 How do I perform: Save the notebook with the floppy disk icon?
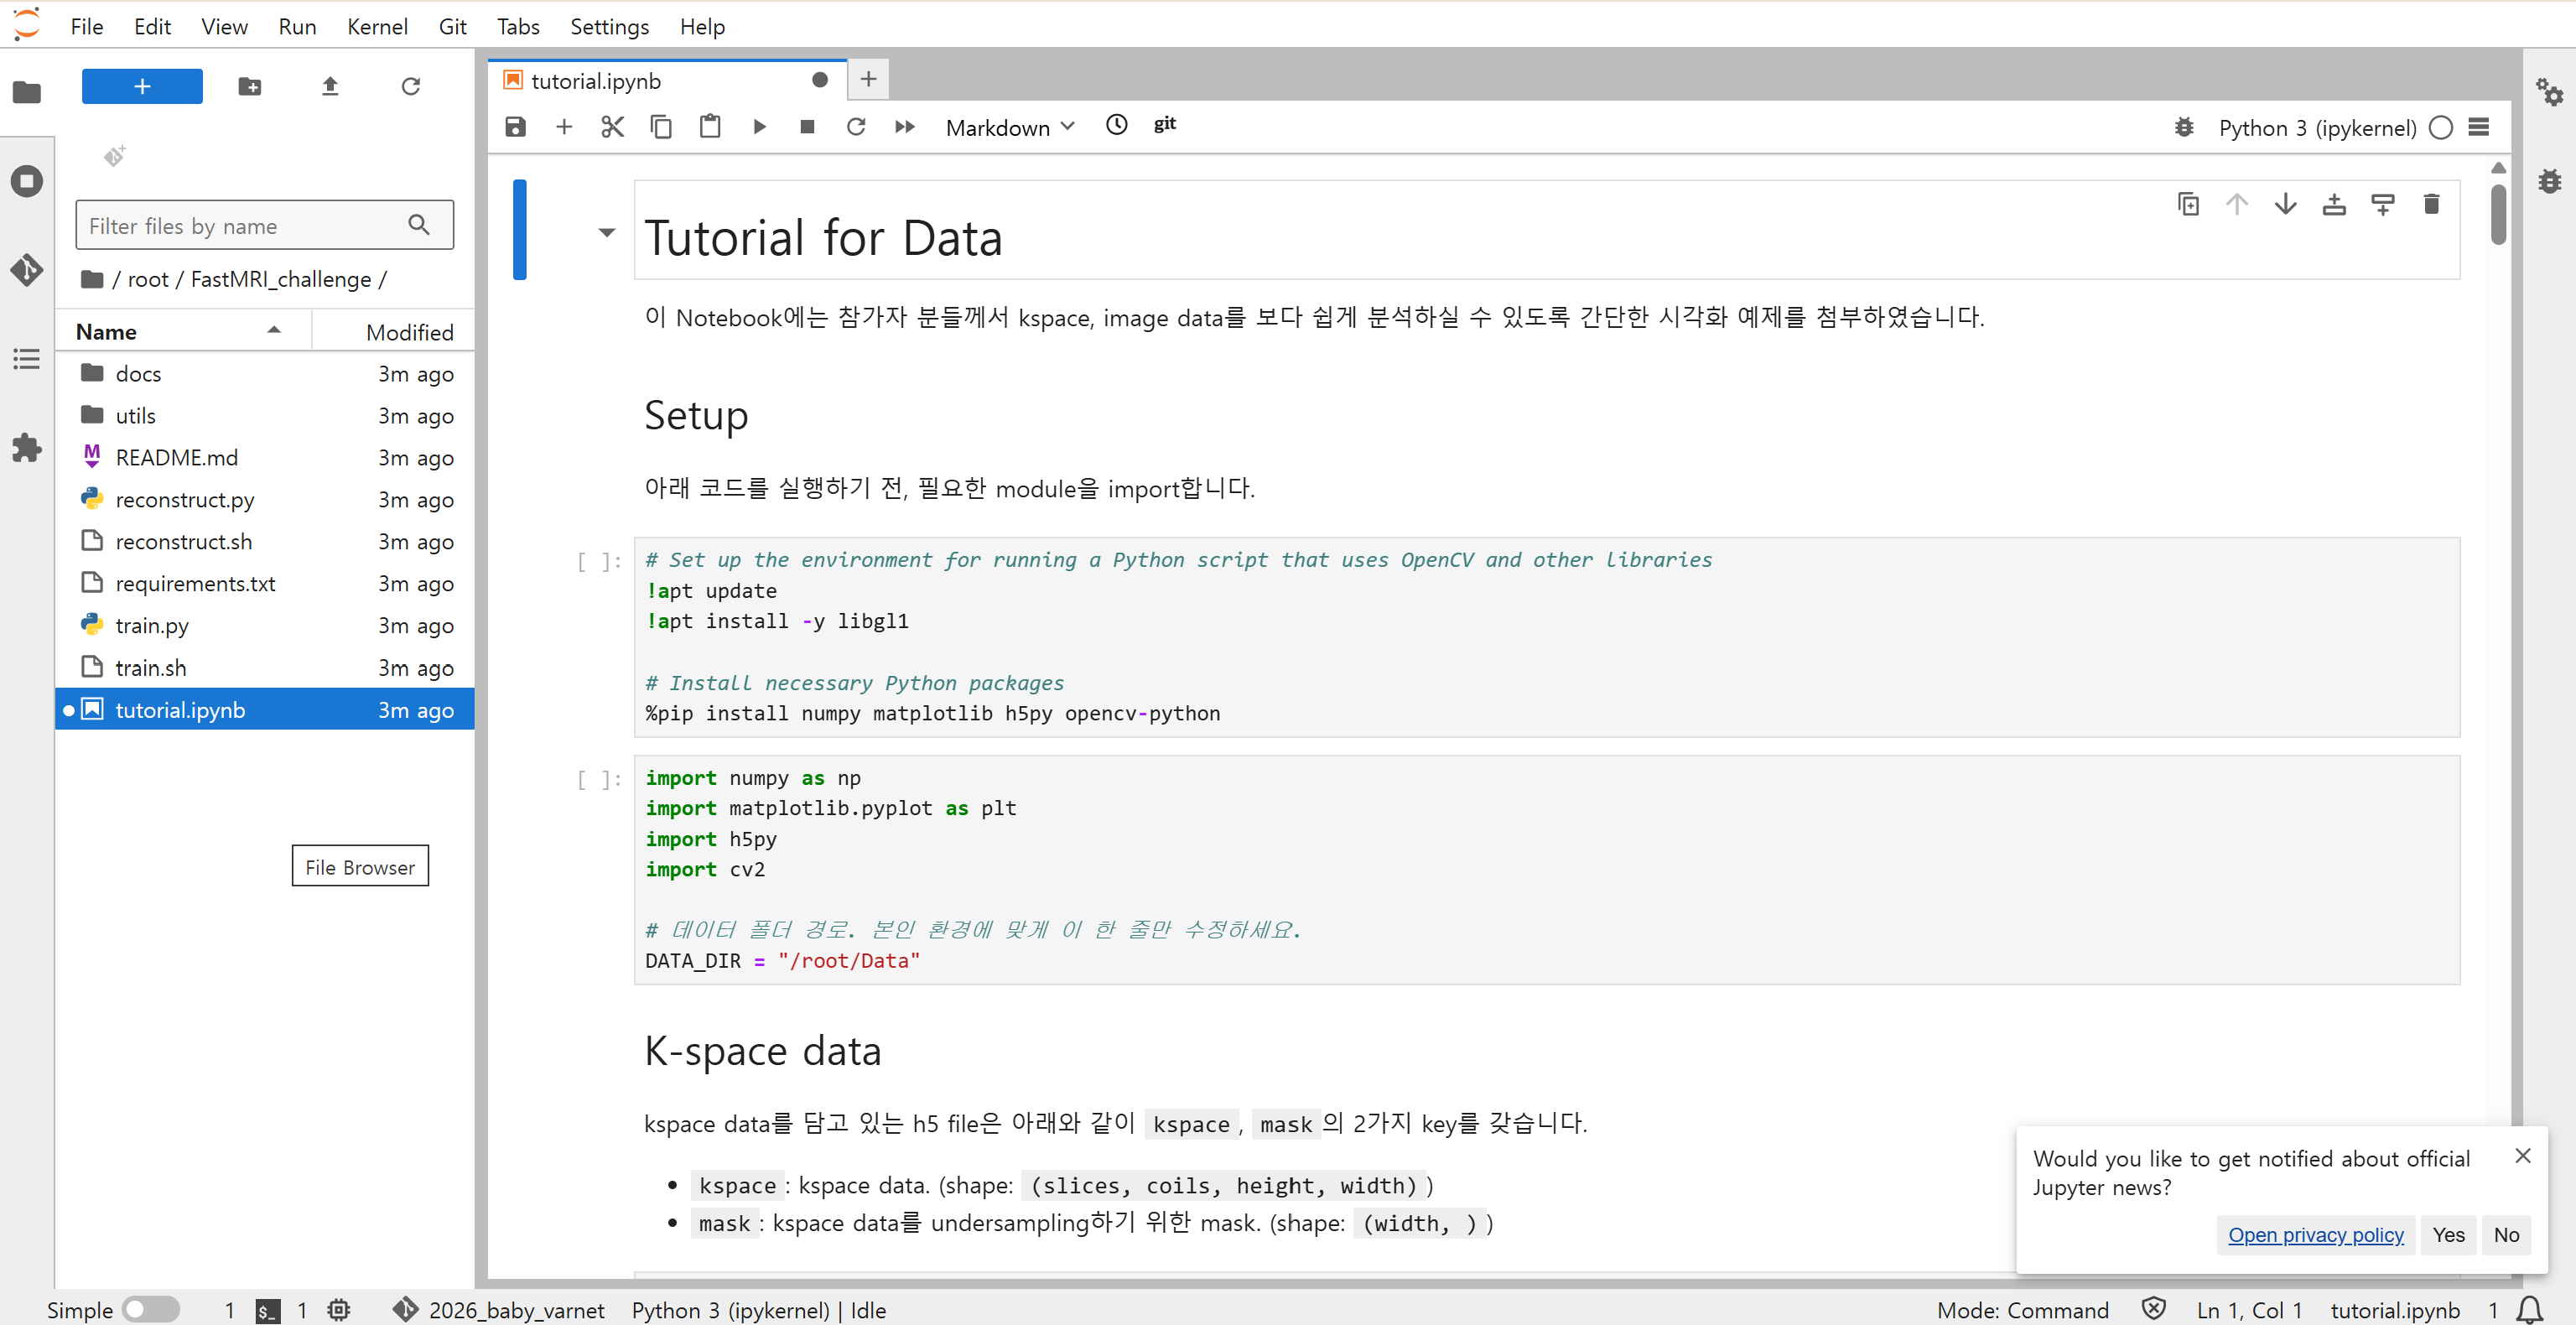(515, 127)
